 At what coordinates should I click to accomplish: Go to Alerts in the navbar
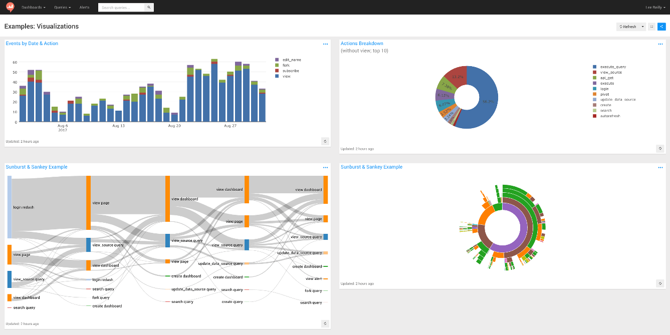pos(84,8)
